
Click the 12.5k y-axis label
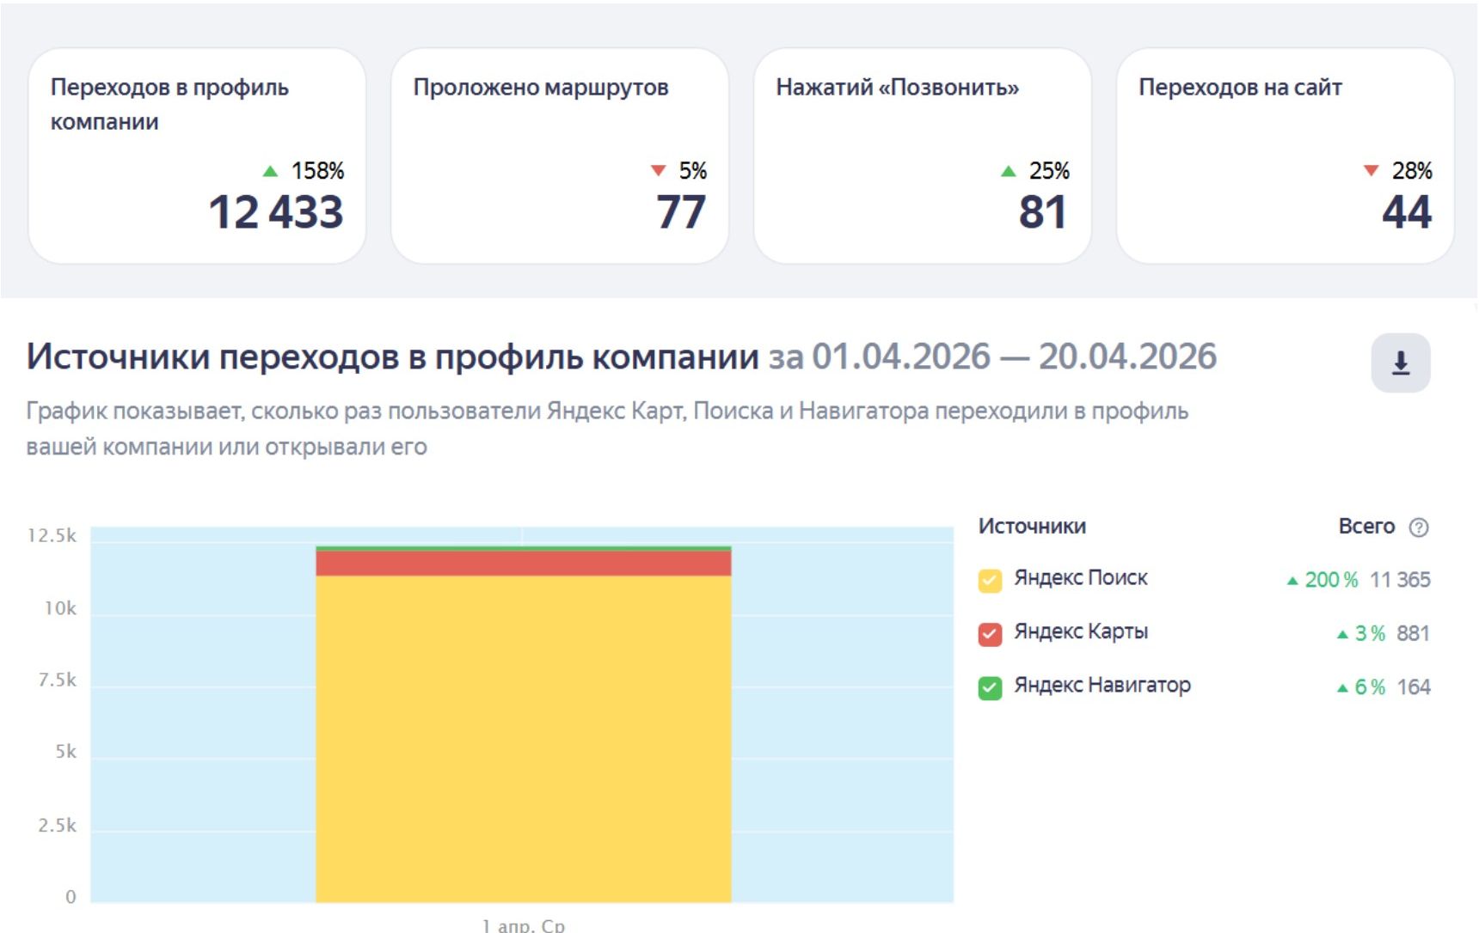[52, 536]
